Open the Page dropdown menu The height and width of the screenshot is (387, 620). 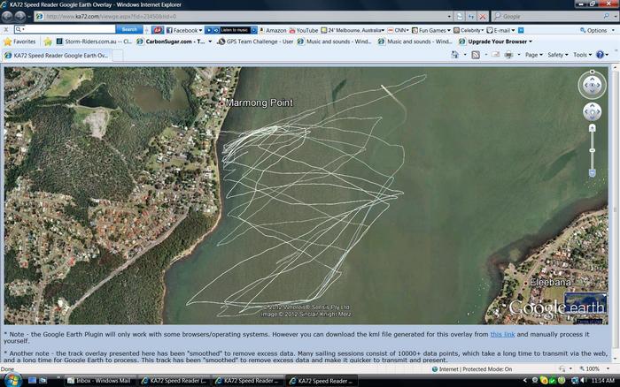point(532,55)
